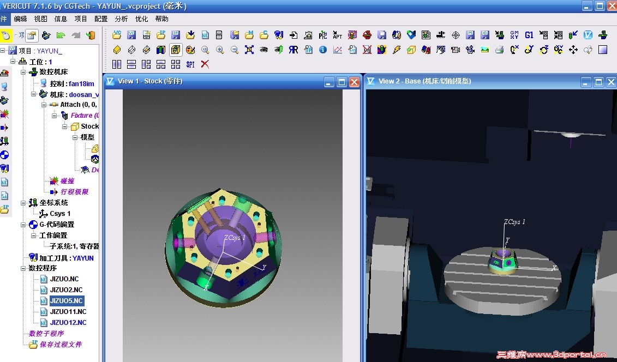Select 碰撞 tree item
This screenshot has height=362, width=617.
click(x=67, y=181)
